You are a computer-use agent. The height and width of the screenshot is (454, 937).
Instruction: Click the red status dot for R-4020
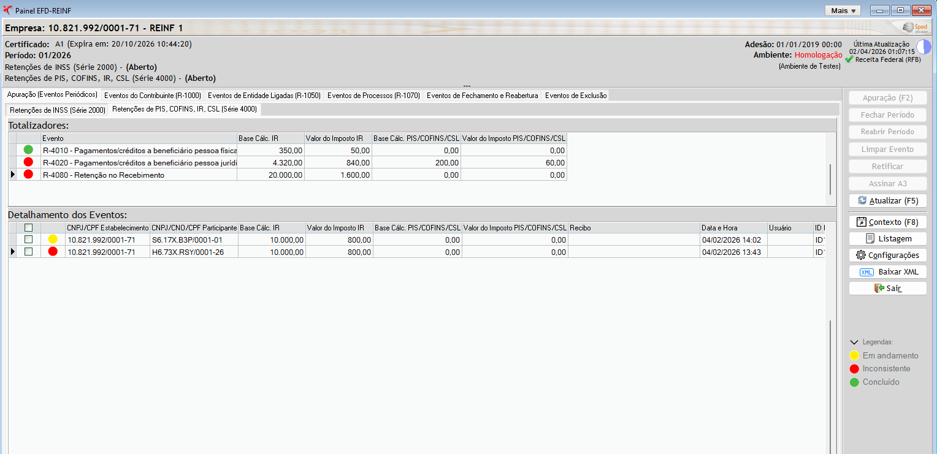pyautogui.click(x=28, y=162)
